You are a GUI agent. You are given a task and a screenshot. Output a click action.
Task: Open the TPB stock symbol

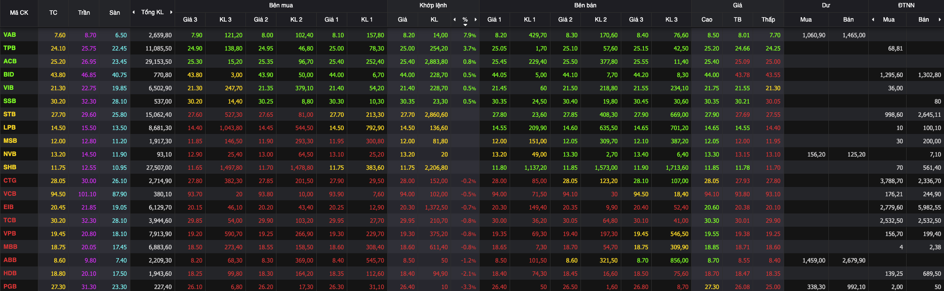pyautogui.click(x=9, y=48)
